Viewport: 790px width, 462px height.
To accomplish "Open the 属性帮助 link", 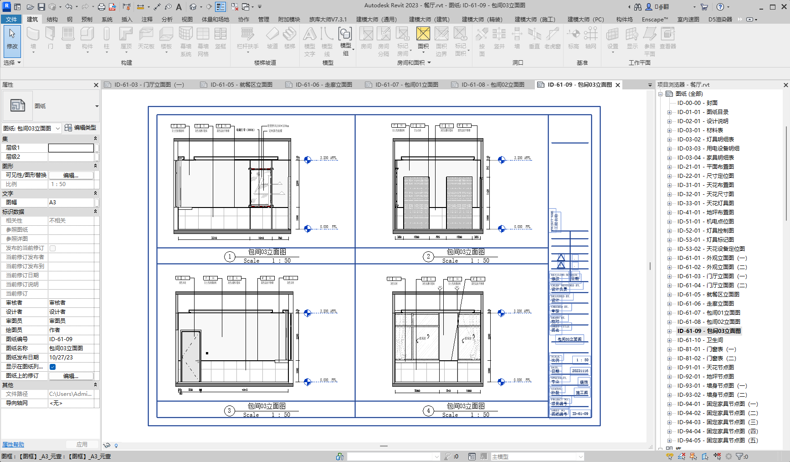I will click(13, 445).
